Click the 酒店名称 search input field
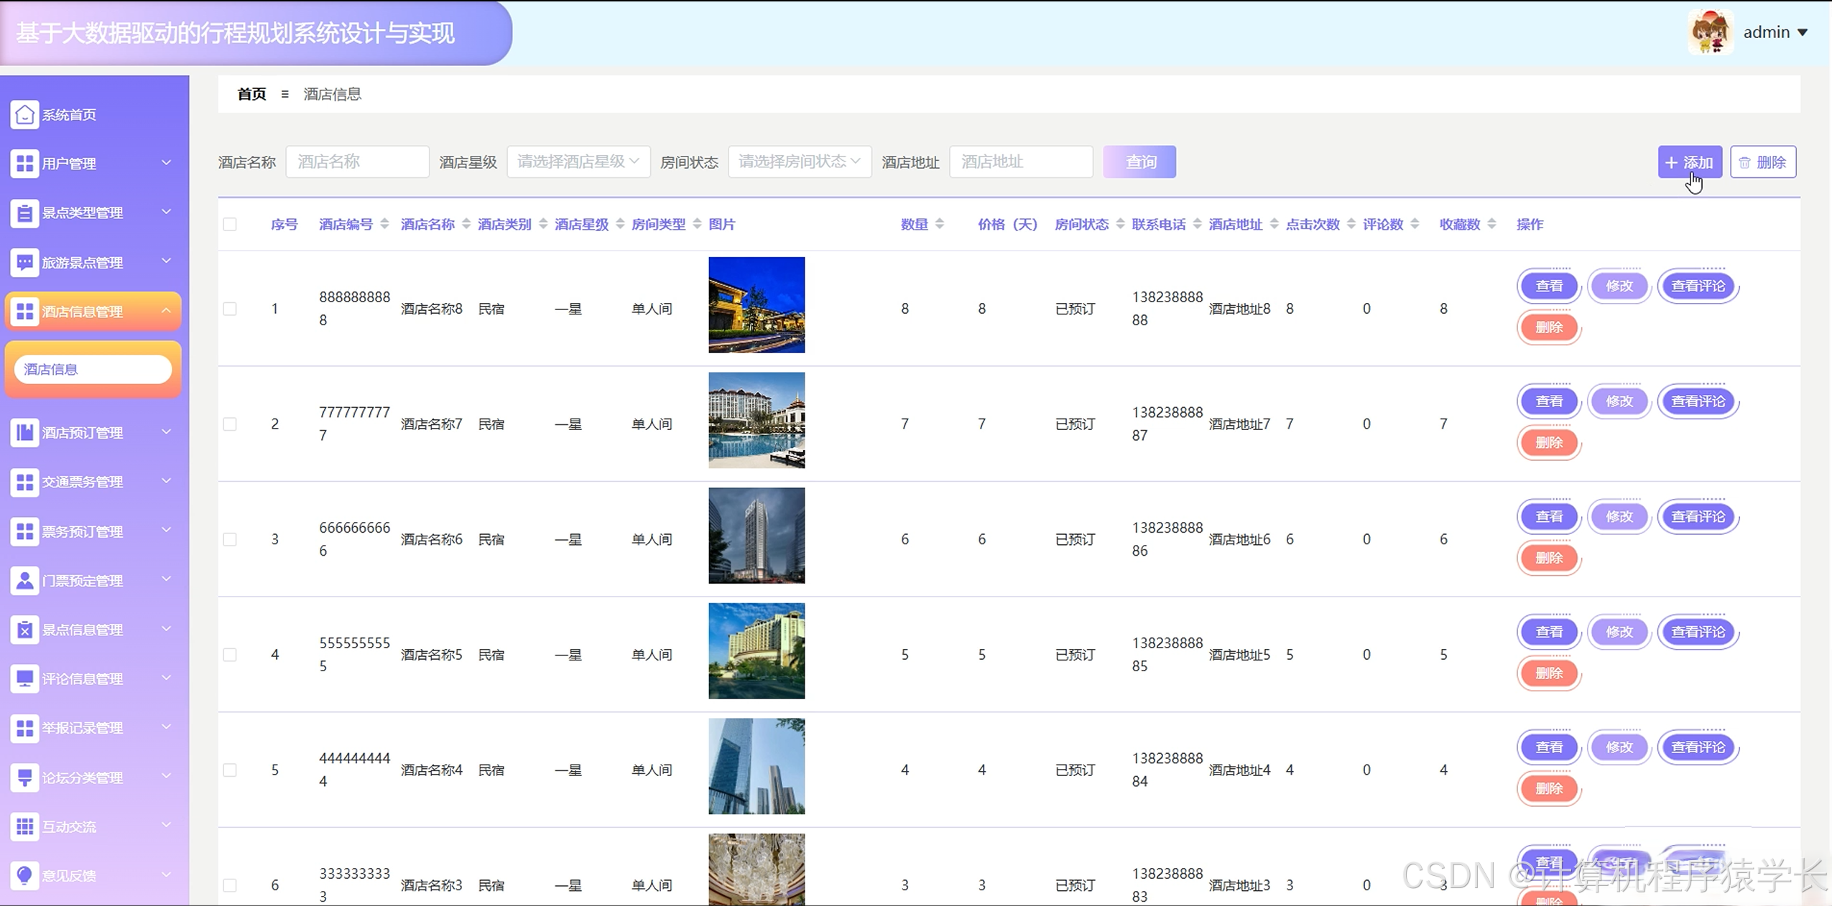1832x906 pixels. click(x=357, y=162)
